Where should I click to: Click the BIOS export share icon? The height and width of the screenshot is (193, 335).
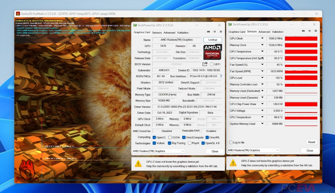click(205, 64)
